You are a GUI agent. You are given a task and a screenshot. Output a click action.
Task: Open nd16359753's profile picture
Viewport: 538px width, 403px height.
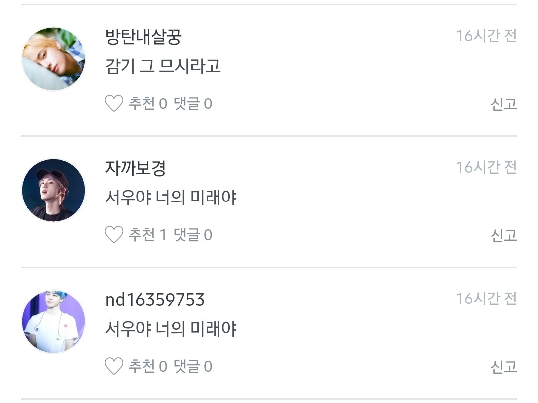point(54,321)
